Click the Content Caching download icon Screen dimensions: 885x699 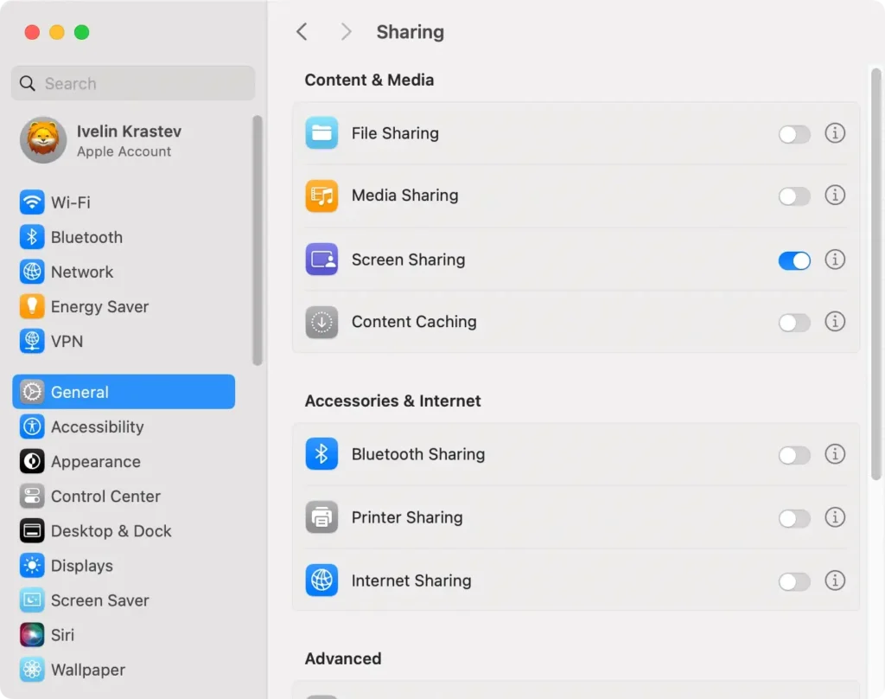(x=322, y=322)
